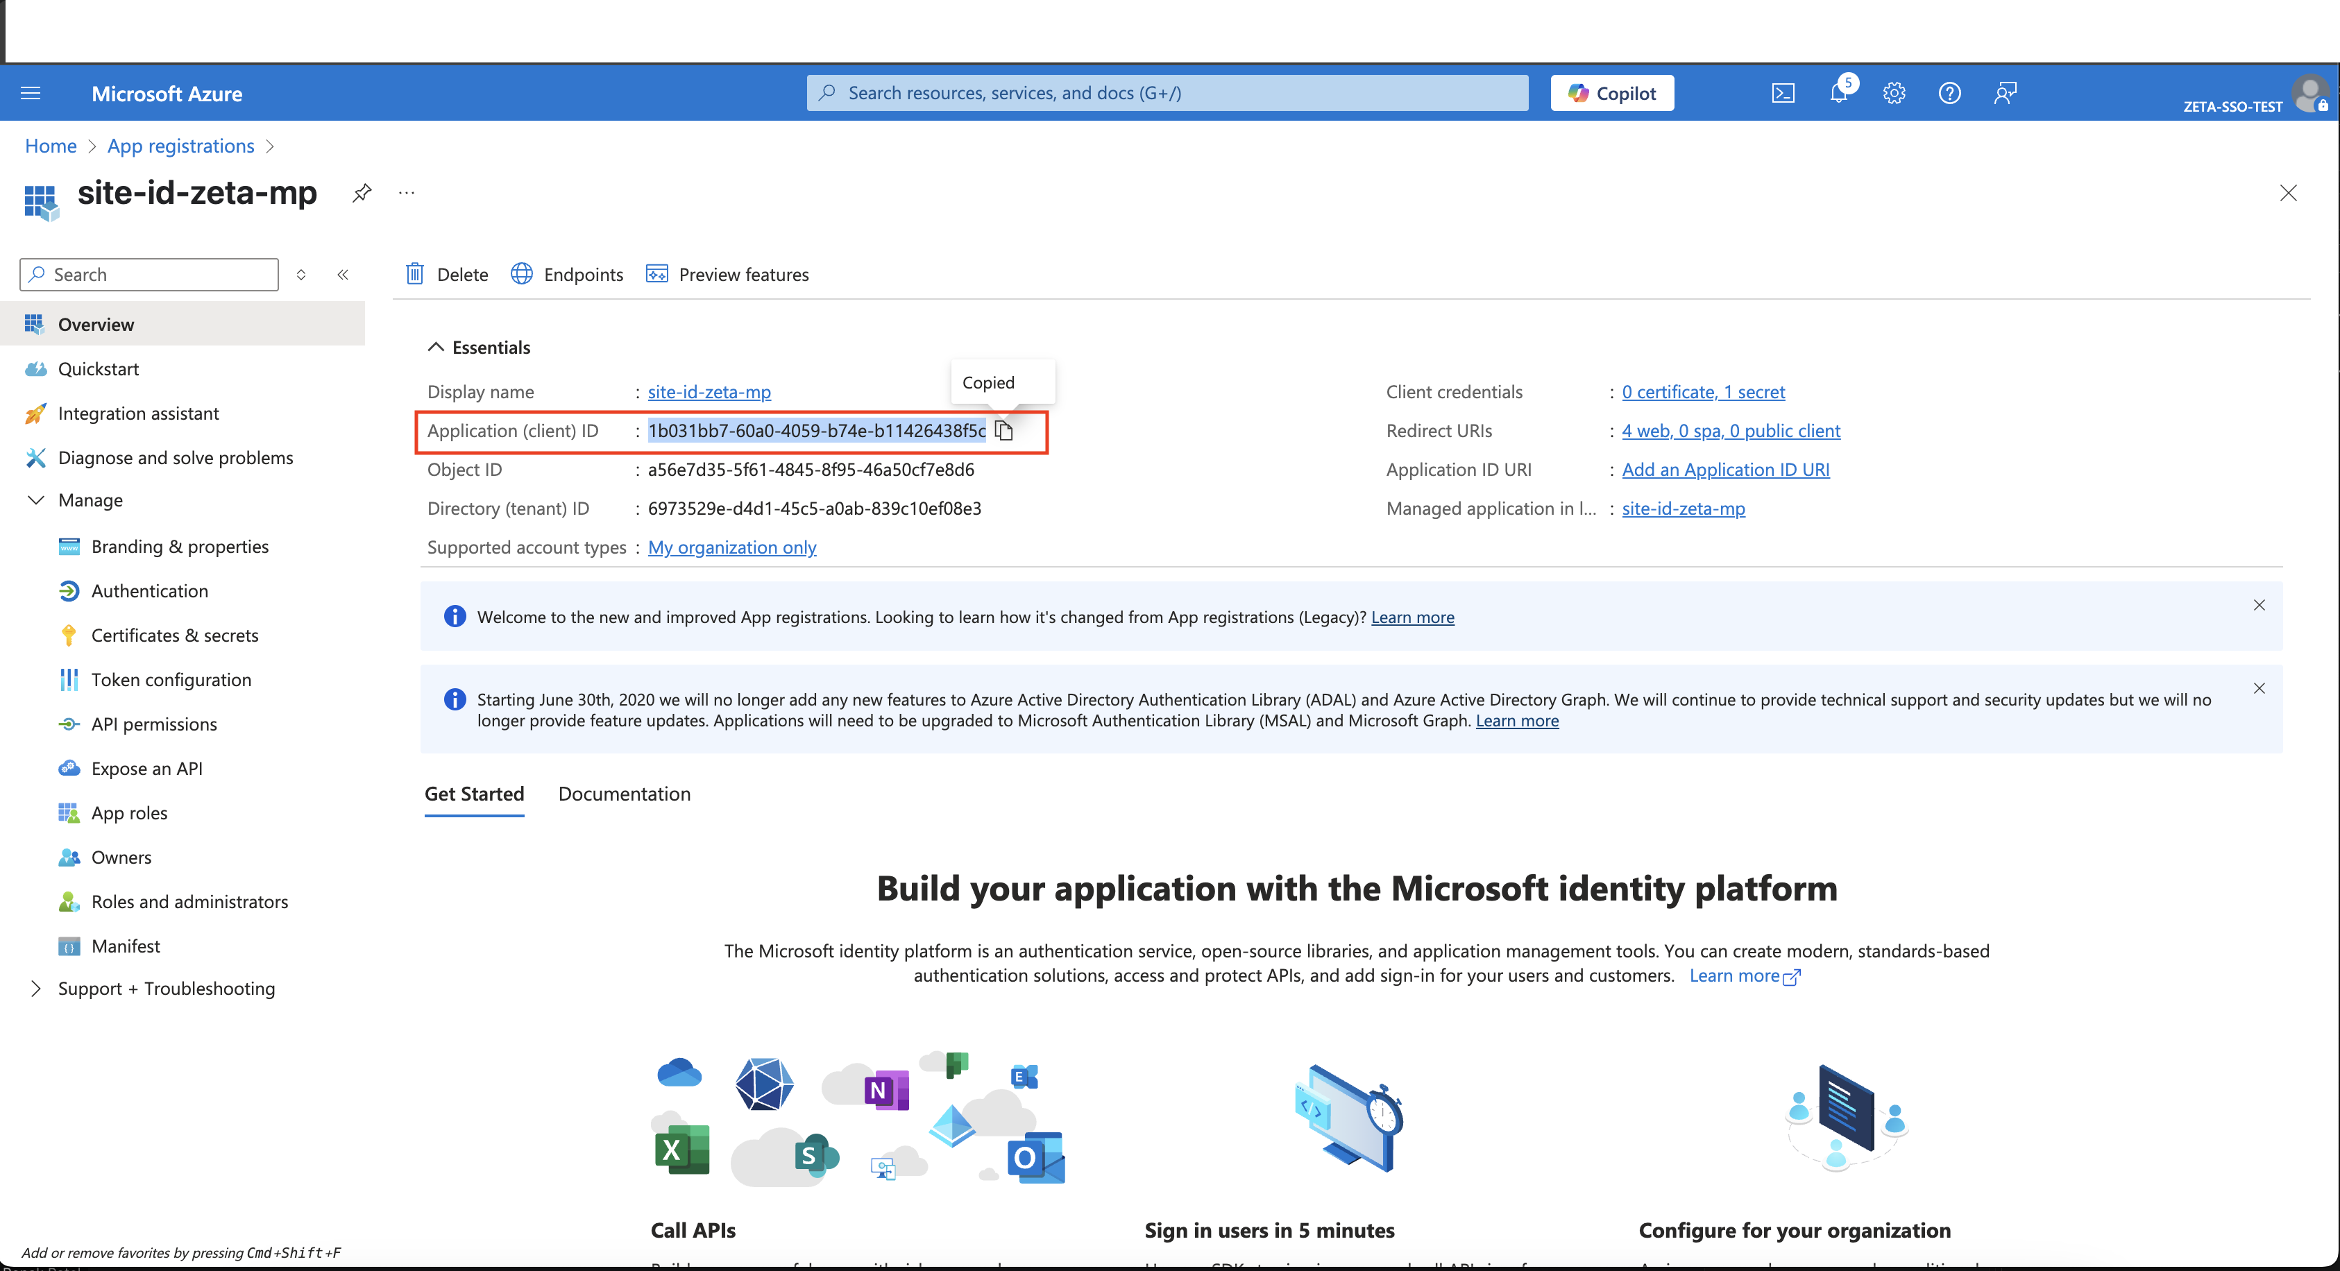Open Cloud Shell from top bar
The width and height of the screenshot is (2340, 1271).
(x=1782, y=92)
